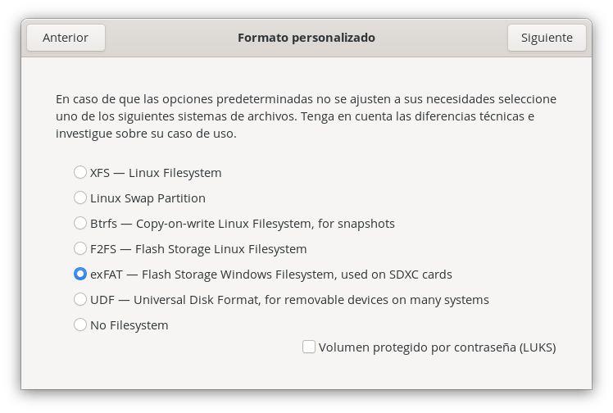Choose the Linux Swap Partition radio button

[x=80, y=197]
